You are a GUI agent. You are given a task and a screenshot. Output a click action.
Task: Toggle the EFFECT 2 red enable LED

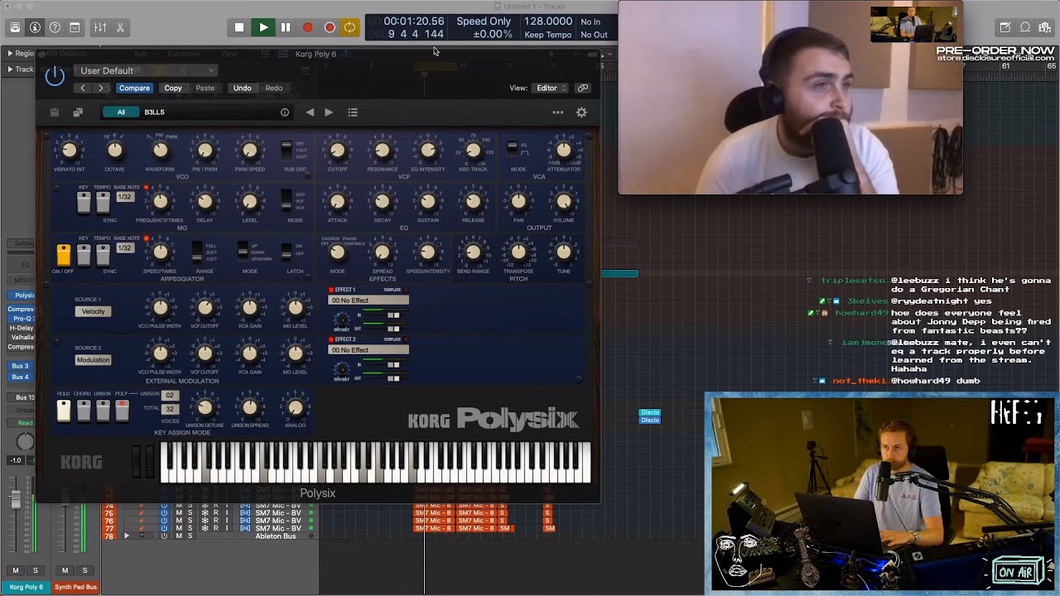tap(331, 339)
